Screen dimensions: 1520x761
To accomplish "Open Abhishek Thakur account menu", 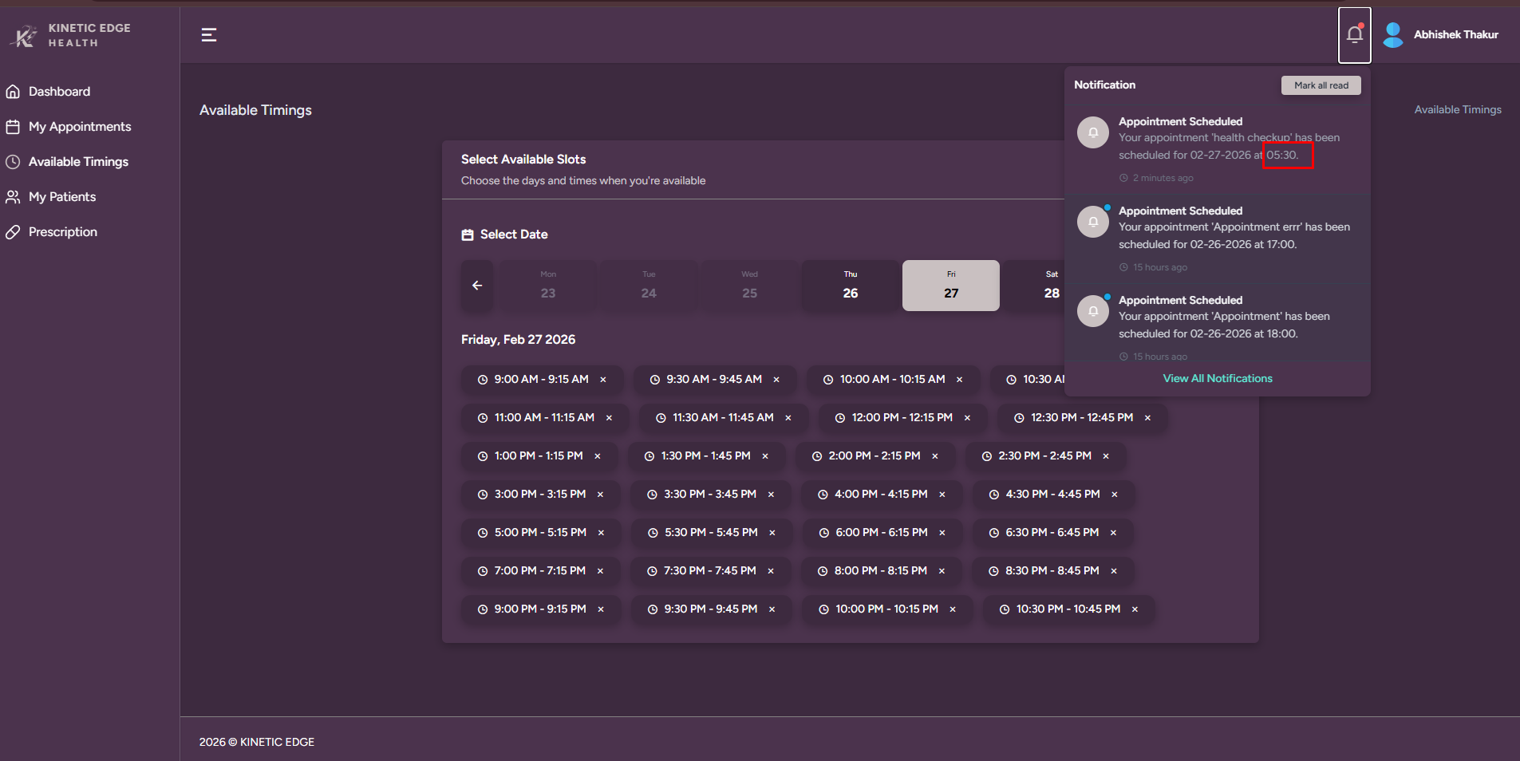I will click(x=1455, y=34).
